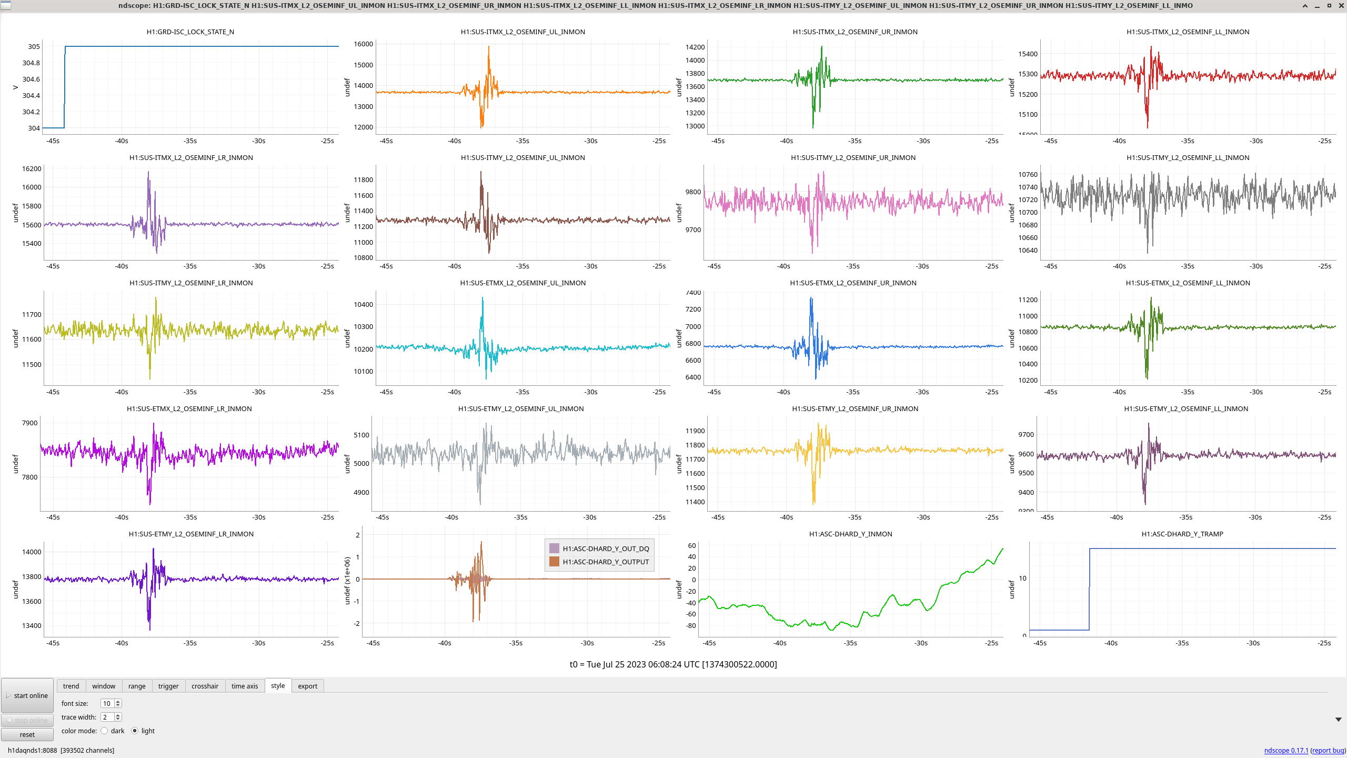Click the collapse arrow at bottom right
This screenshot has height=758, width=1347.
click(1338, 720)
